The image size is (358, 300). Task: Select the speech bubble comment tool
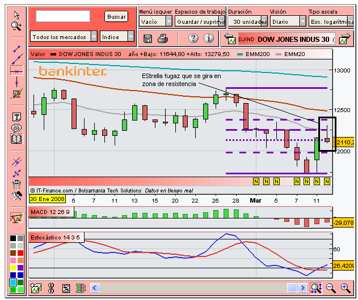pos(16,128)
